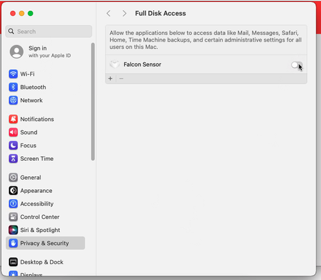321x280 pixels.
Task: Click the green full-screen window button
Action: (30, 13)
